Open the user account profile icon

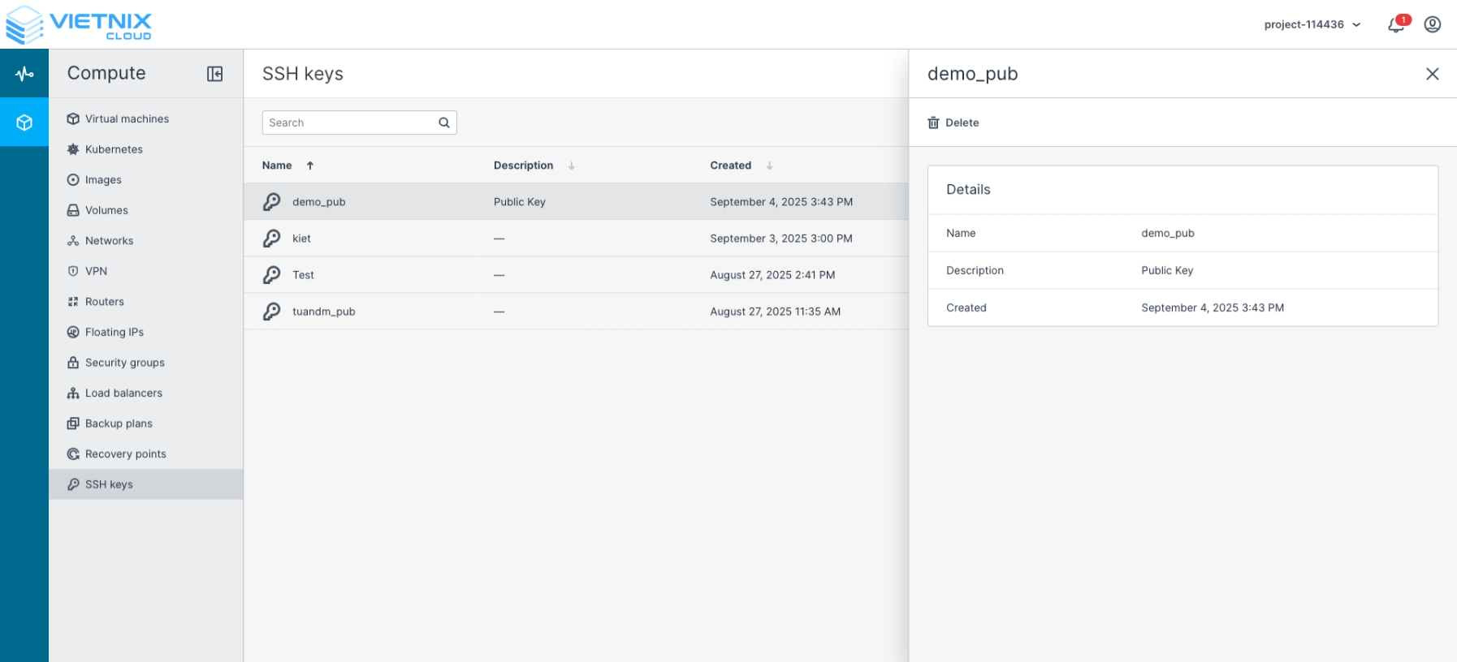coord(1433,24)
